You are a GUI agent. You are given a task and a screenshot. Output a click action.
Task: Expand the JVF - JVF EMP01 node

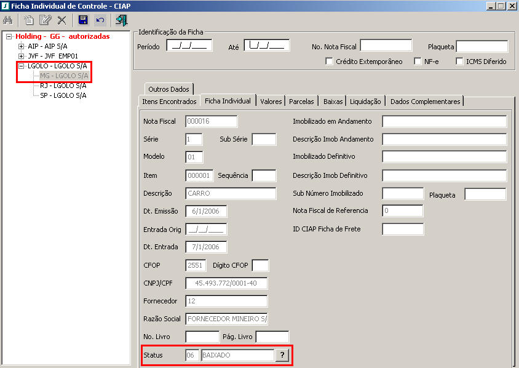(x=22, y=56)
